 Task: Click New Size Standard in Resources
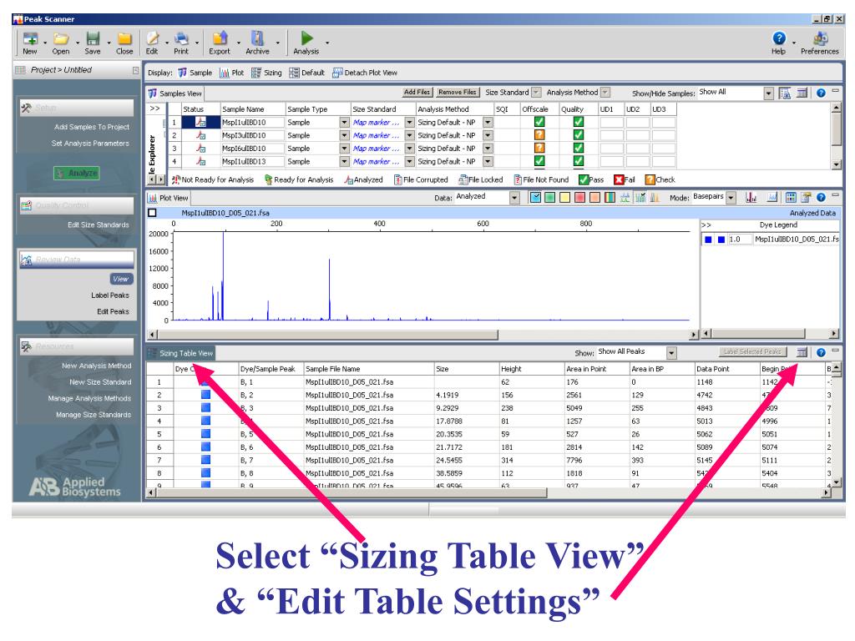coord(100,382)
